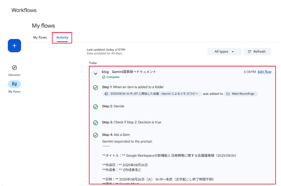
Task: Click the タイトル line of Gemini response
Action: click(x=169, y=155)
